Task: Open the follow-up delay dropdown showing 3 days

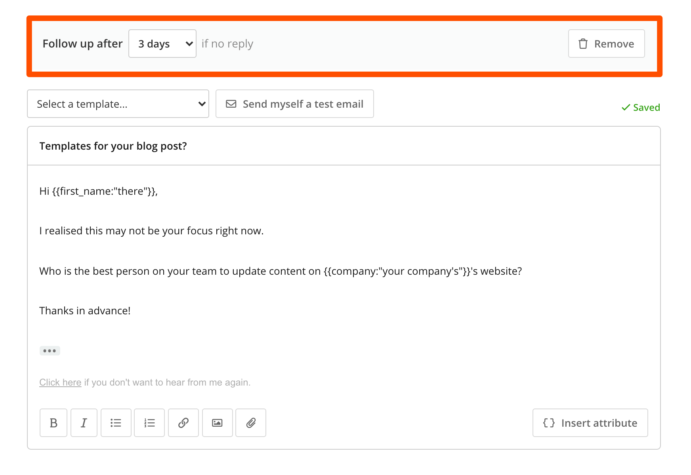Action: pyautogui.click(x=162, y=44)
